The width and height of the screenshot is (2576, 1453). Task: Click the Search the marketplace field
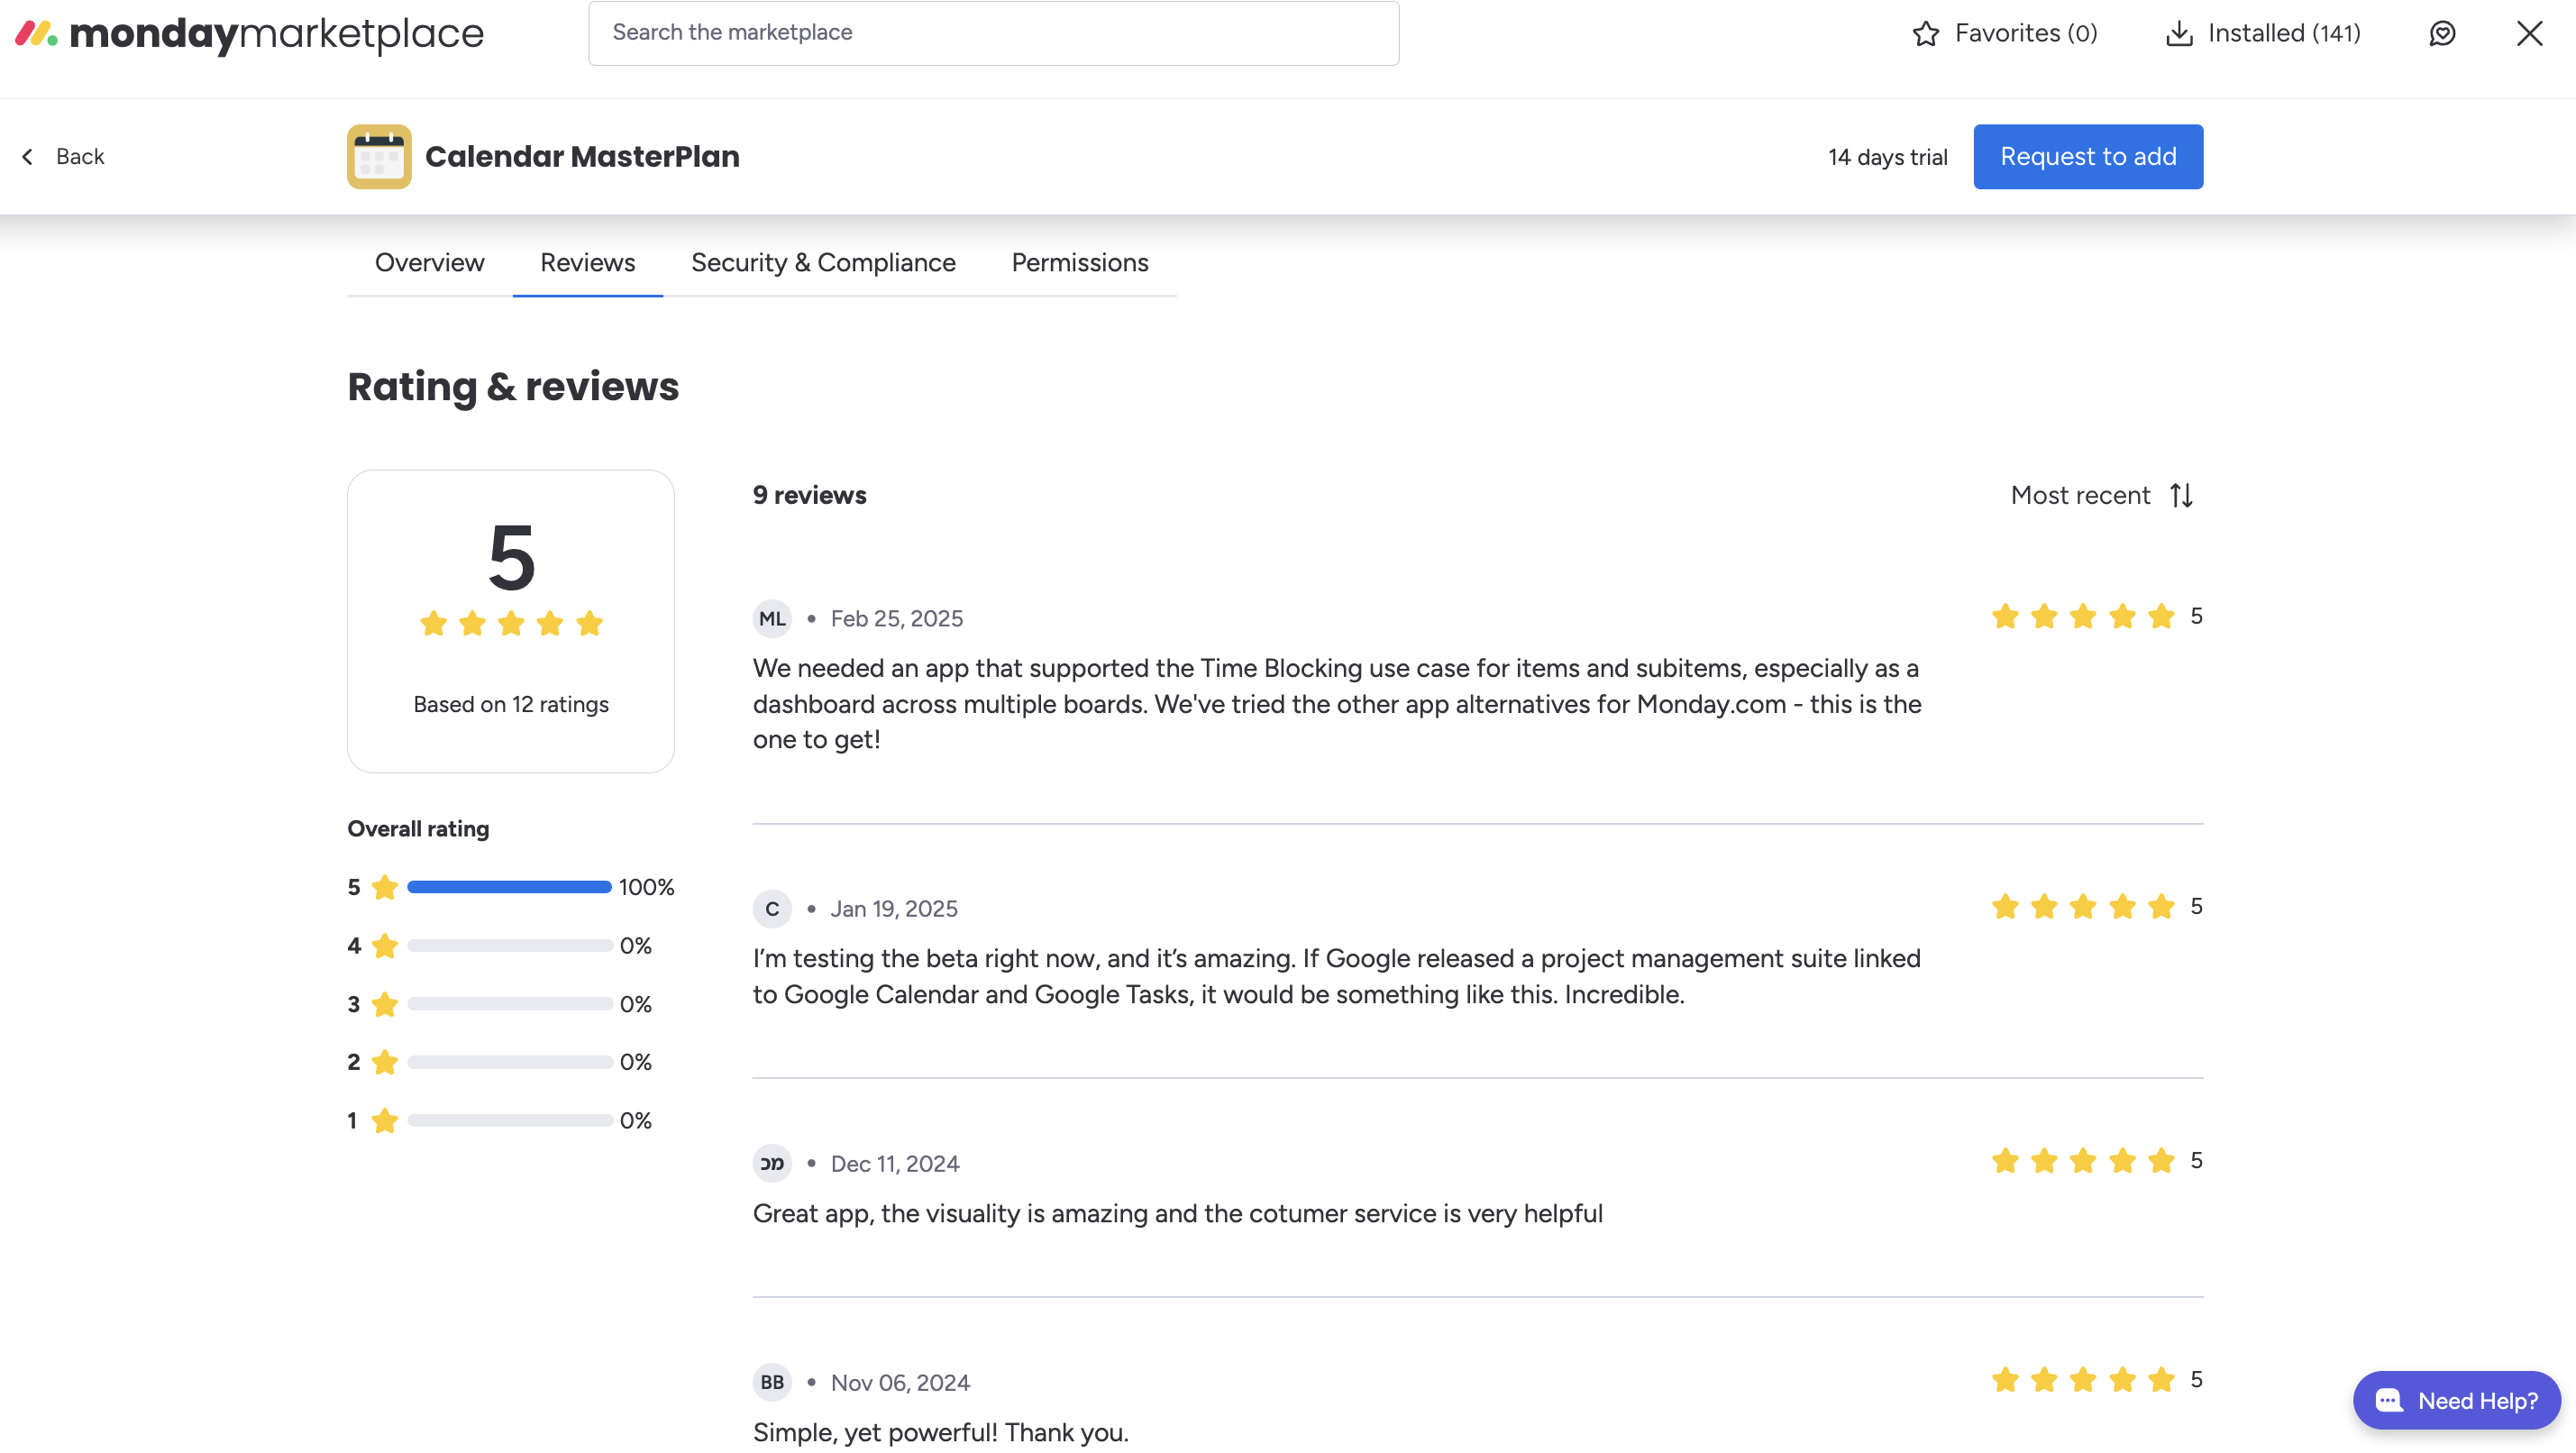(x=993, y=33)
